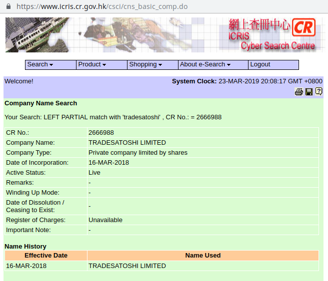
Task: Expand the Product dropdown menu
Action: (101, 64)
